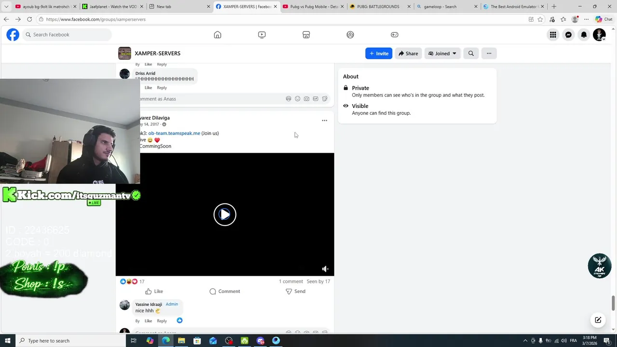Click the Invite button
Viewport: 617px width, 347px height.
pyautogui.click(x=379, y=53)
